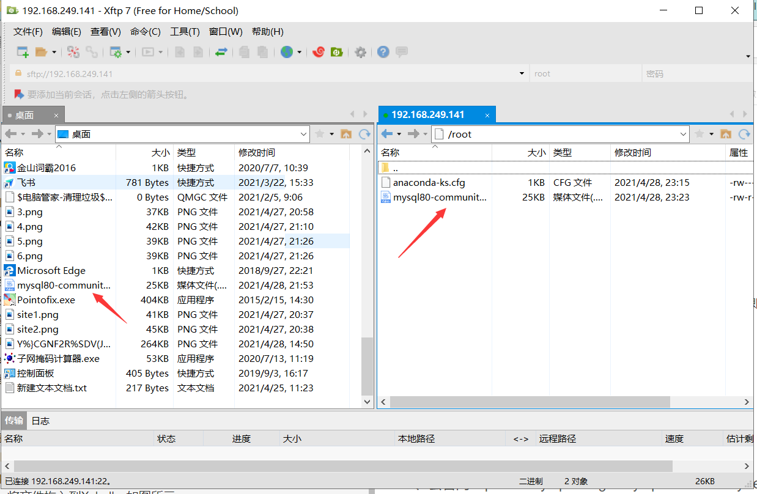Open remote pane favorites star
Screen dimensions: 757x494
tap(700, 134)
